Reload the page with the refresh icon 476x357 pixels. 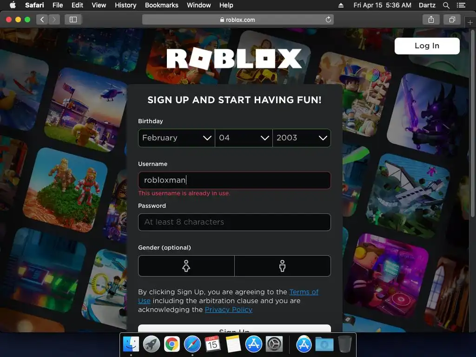pyautogui.click(x=328, y=20)
